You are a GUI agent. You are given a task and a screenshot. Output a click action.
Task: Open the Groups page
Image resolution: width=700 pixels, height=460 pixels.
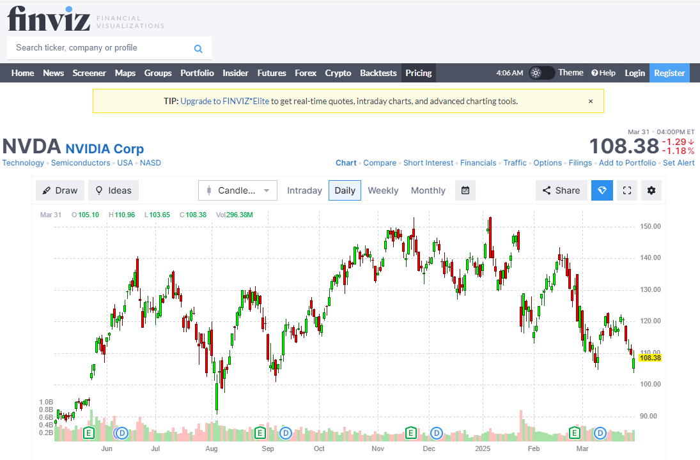[x=158, y=73]
